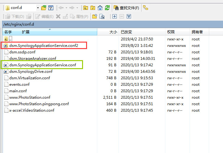Click the select files plus icon
Image resolution: width=223 pixels, height=153 pixels.
pyautogui.click(x=115, y=16)
